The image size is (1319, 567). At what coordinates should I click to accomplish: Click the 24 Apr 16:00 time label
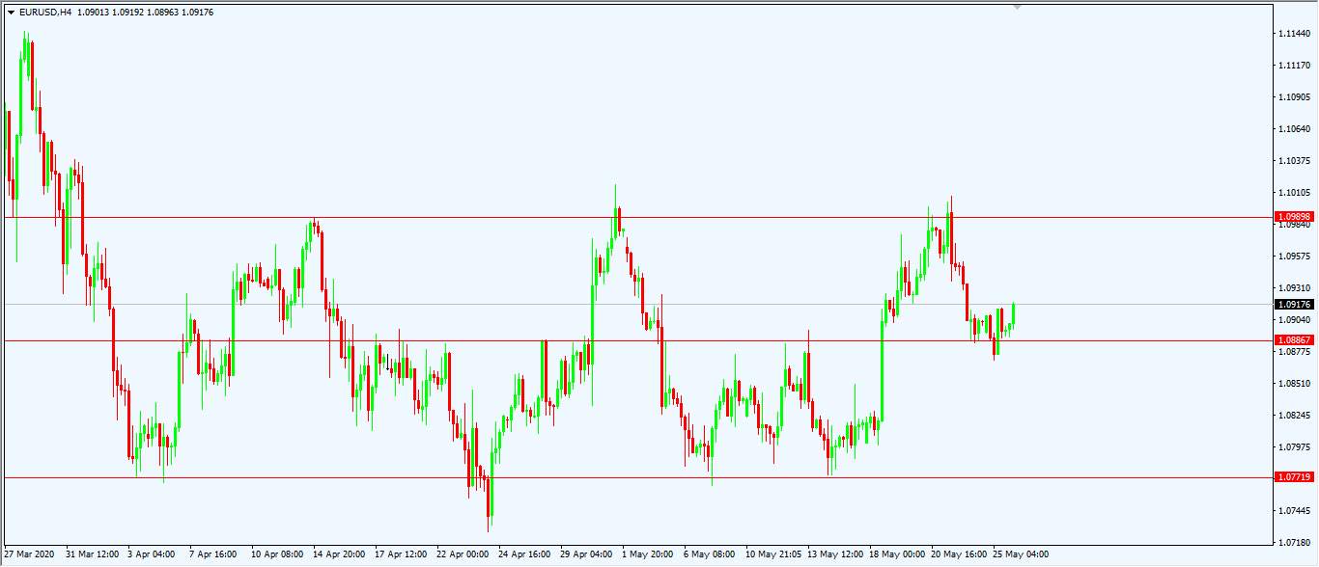coord(525,554)
